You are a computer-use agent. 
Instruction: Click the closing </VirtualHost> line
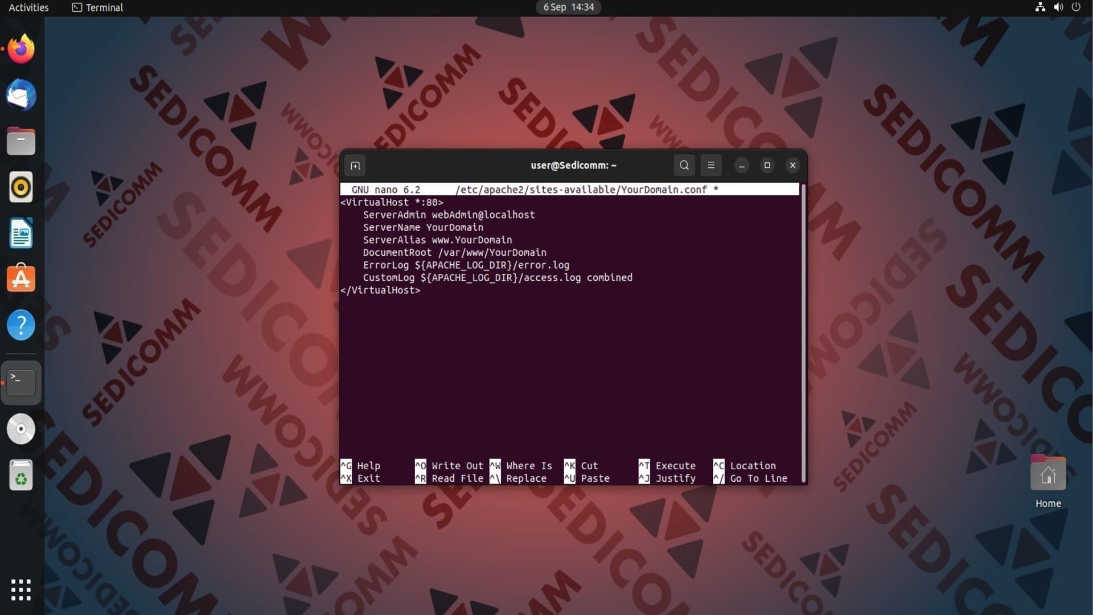click(380, 290)
